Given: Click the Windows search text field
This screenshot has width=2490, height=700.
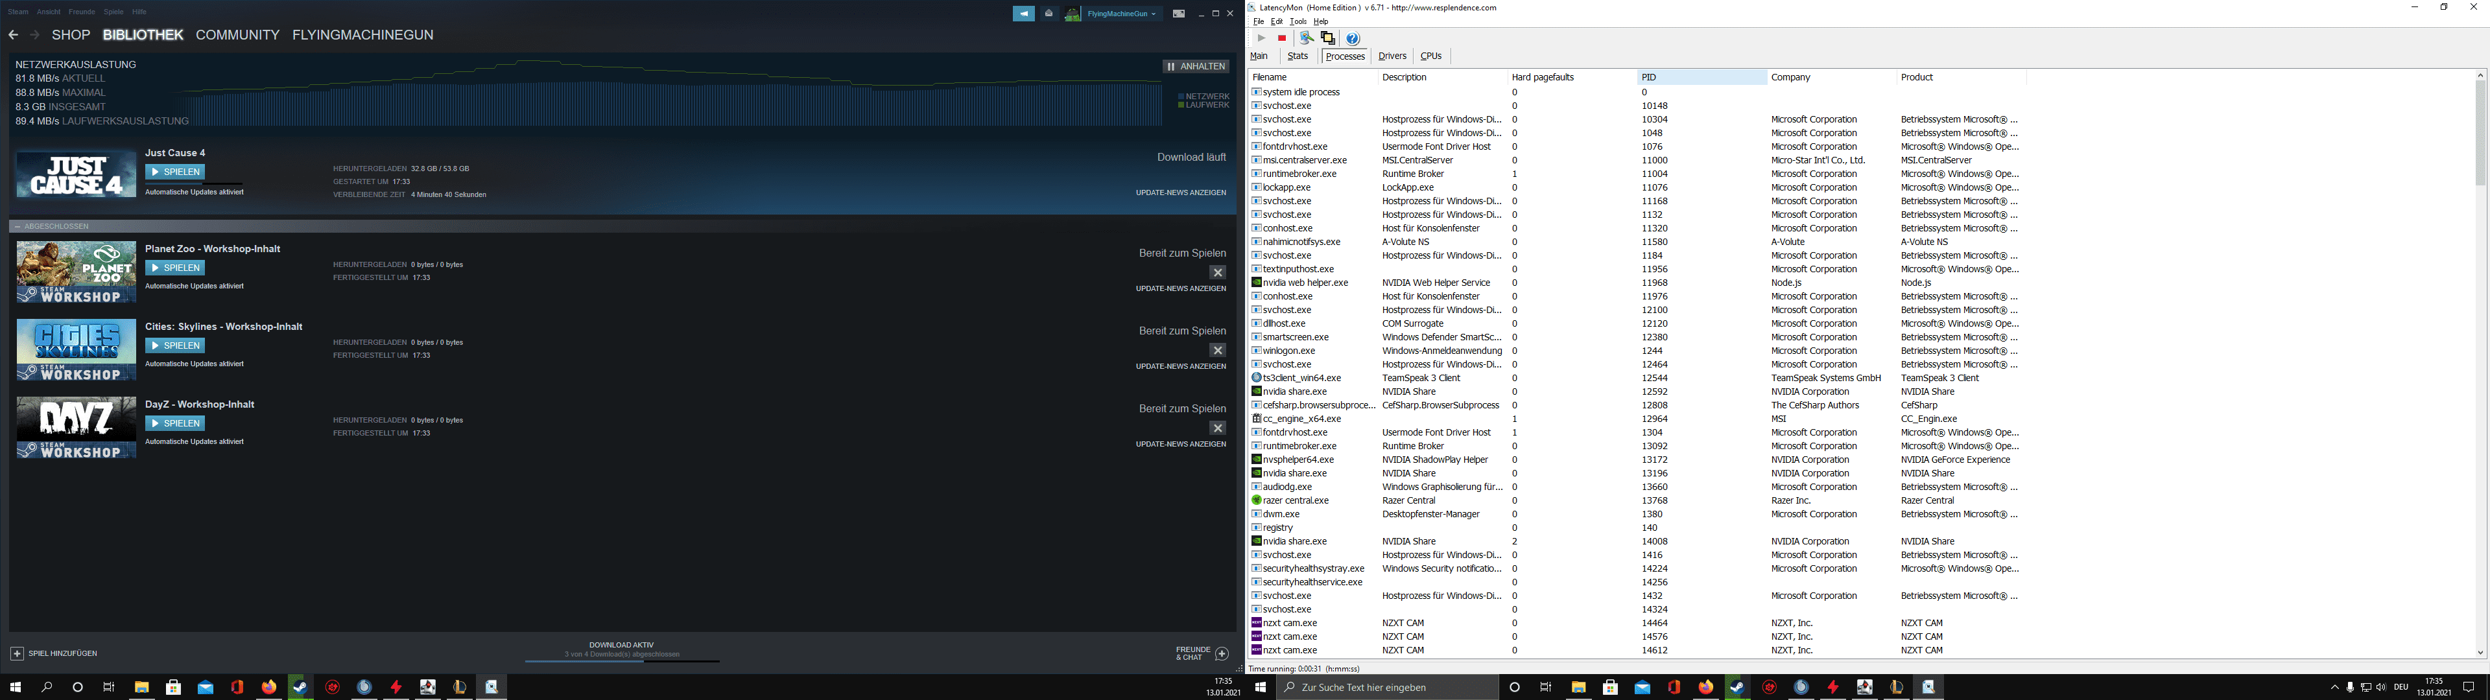Looking at the screenshot, I should point(1387,688).
